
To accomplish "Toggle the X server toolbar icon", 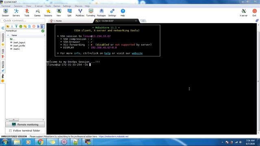I will 244,13.
